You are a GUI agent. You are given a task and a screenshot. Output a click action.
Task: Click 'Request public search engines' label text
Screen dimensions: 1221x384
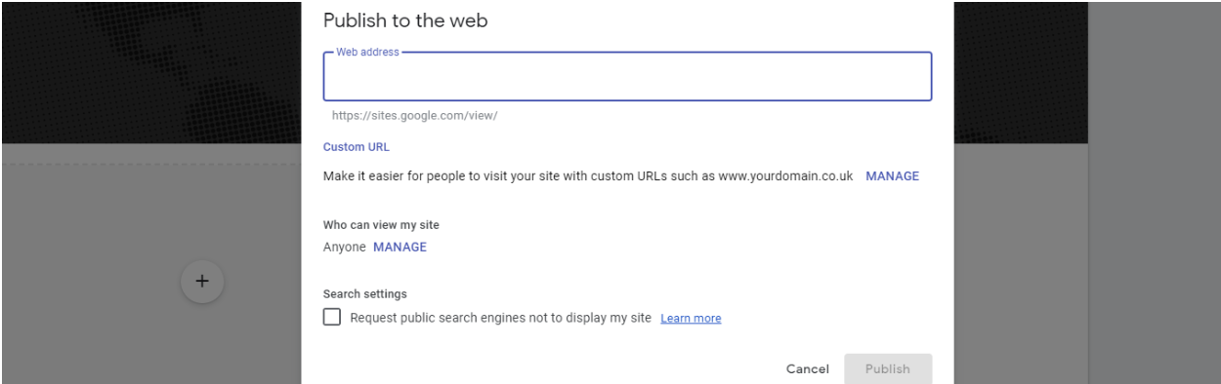tap(502, 318)
